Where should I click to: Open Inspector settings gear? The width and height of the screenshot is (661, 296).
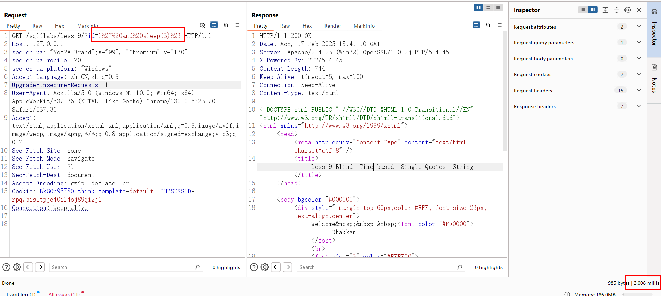(x=628, y=10)
